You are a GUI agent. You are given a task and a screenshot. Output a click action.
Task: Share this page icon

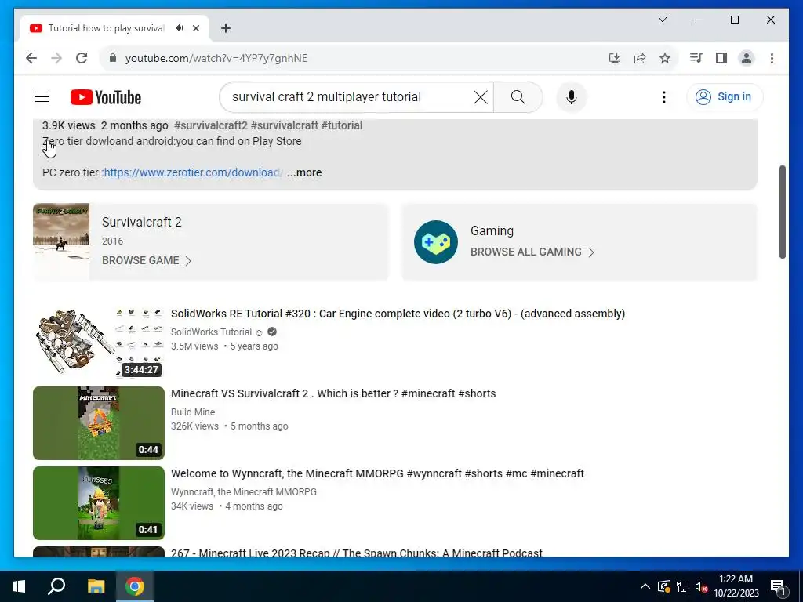(640, 58)
